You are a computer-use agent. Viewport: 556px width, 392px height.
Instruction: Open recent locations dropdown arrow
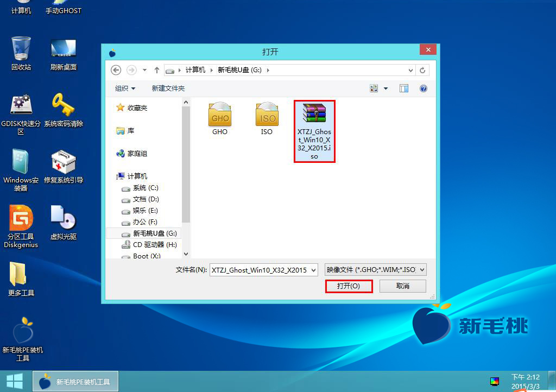pyautogui.click(x=144, y=70)
